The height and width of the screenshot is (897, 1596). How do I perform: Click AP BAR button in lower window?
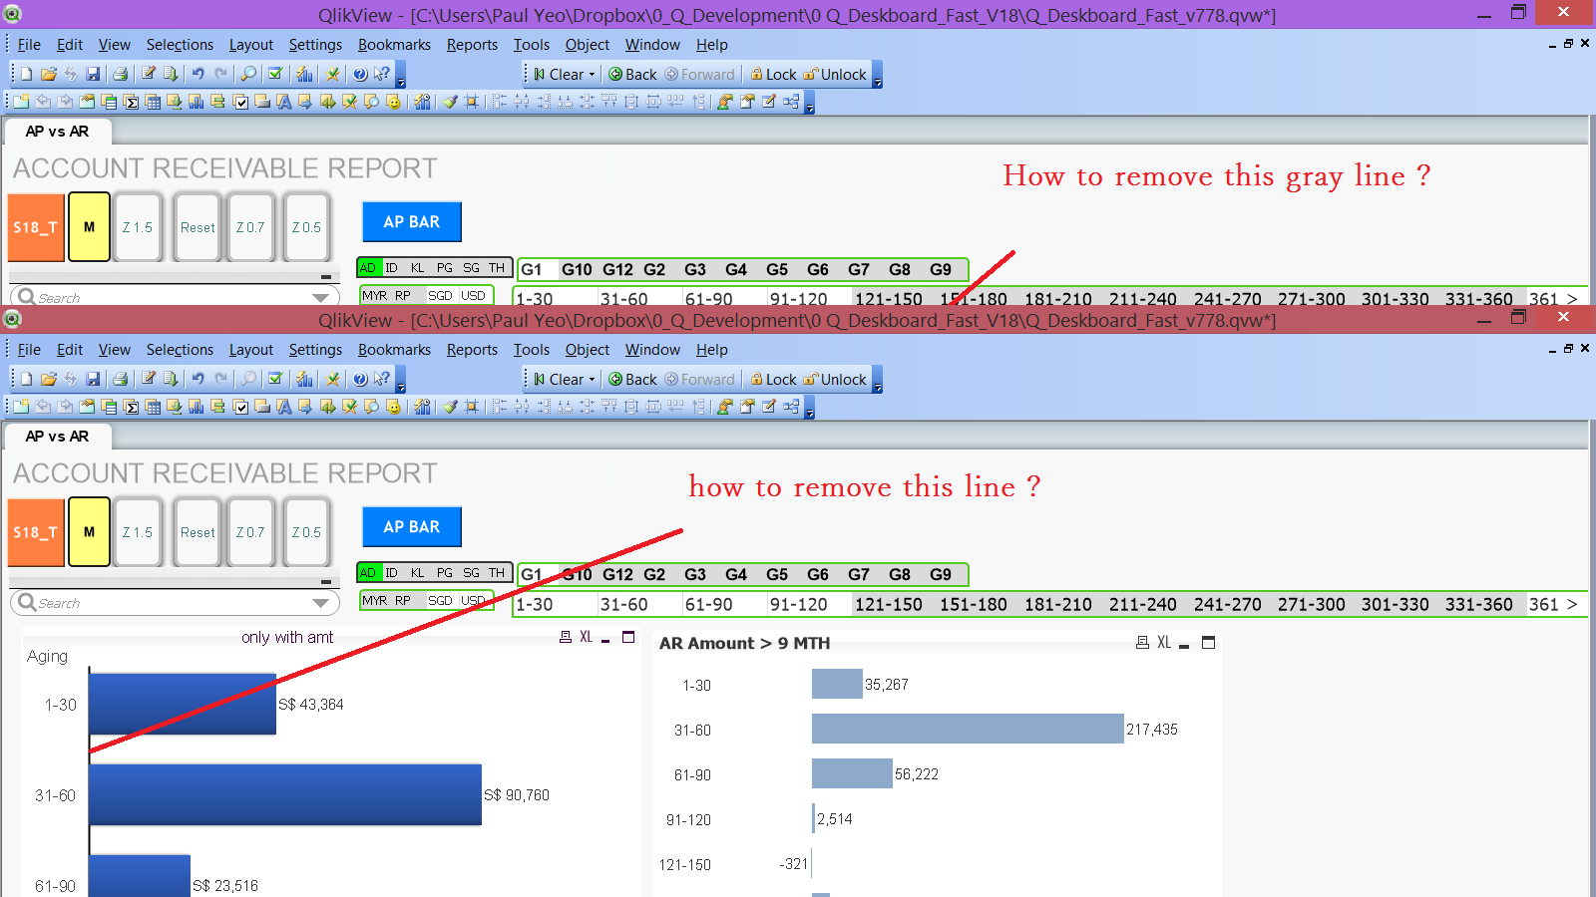click(x=411, y=527)
